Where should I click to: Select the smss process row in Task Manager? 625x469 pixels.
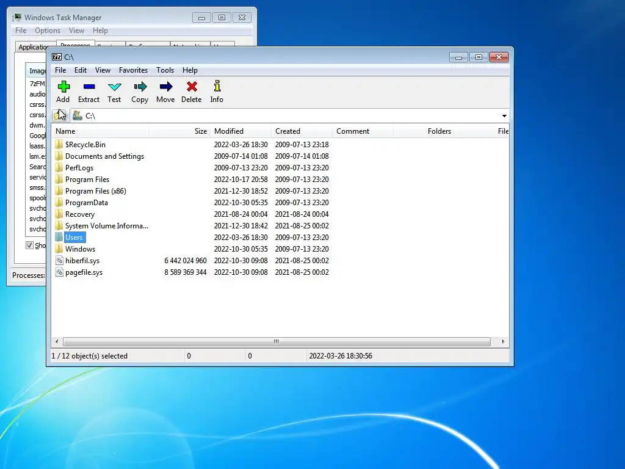(37, 187)
